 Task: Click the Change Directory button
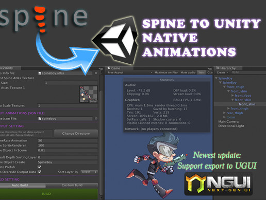76,133
